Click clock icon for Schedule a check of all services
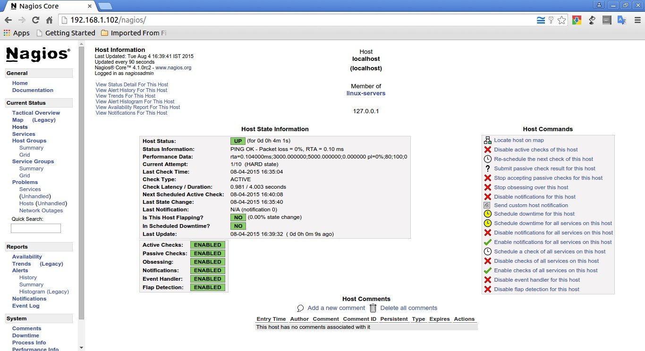 pos(488,251)
